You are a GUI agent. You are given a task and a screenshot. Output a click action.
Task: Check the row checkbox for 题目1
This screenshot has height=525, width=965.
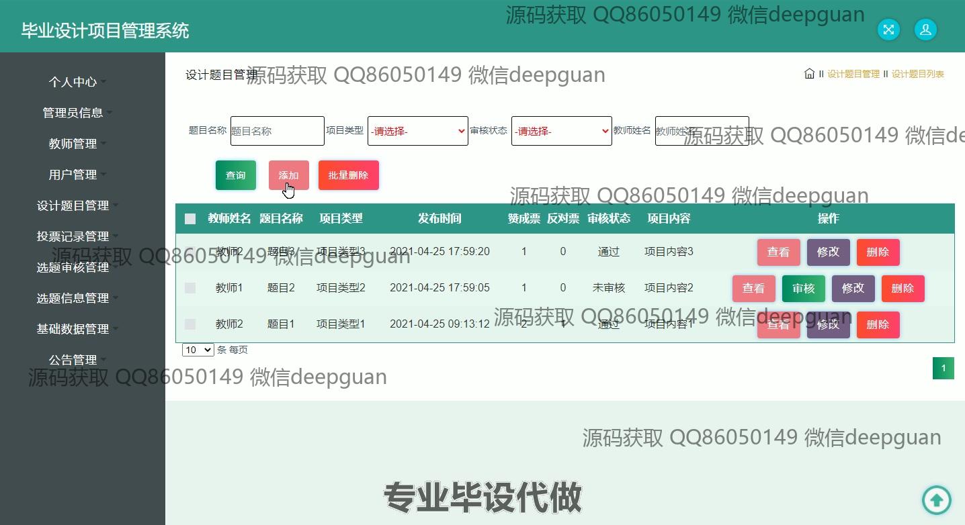click(x=190, y=324)
